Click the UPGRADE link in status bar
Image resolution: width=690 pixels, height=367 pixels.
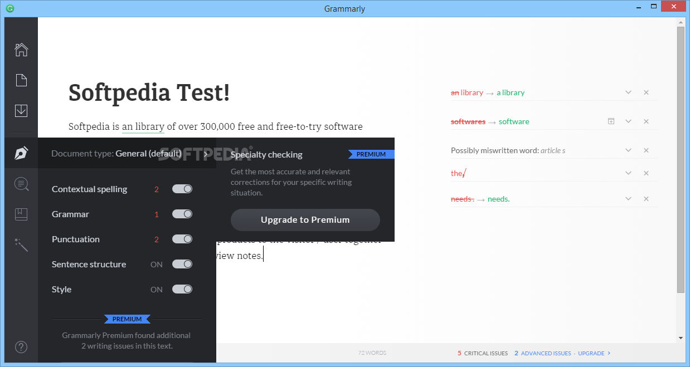coord(594,353)
